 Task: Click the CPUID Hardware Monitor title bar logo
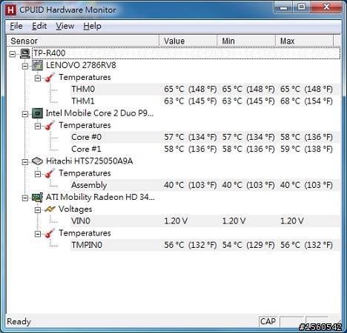10,10
